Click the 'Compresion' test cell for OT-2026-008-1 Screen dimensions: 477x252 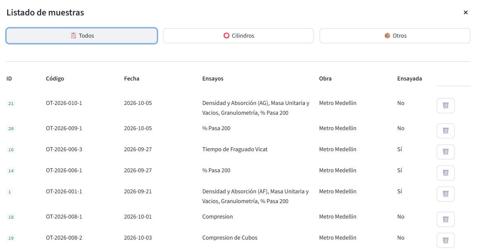218,217
